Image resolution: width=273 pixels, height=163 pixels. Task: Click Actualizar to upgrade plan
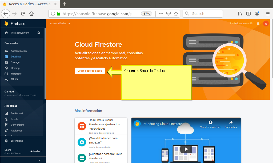[x=36, y=151]
